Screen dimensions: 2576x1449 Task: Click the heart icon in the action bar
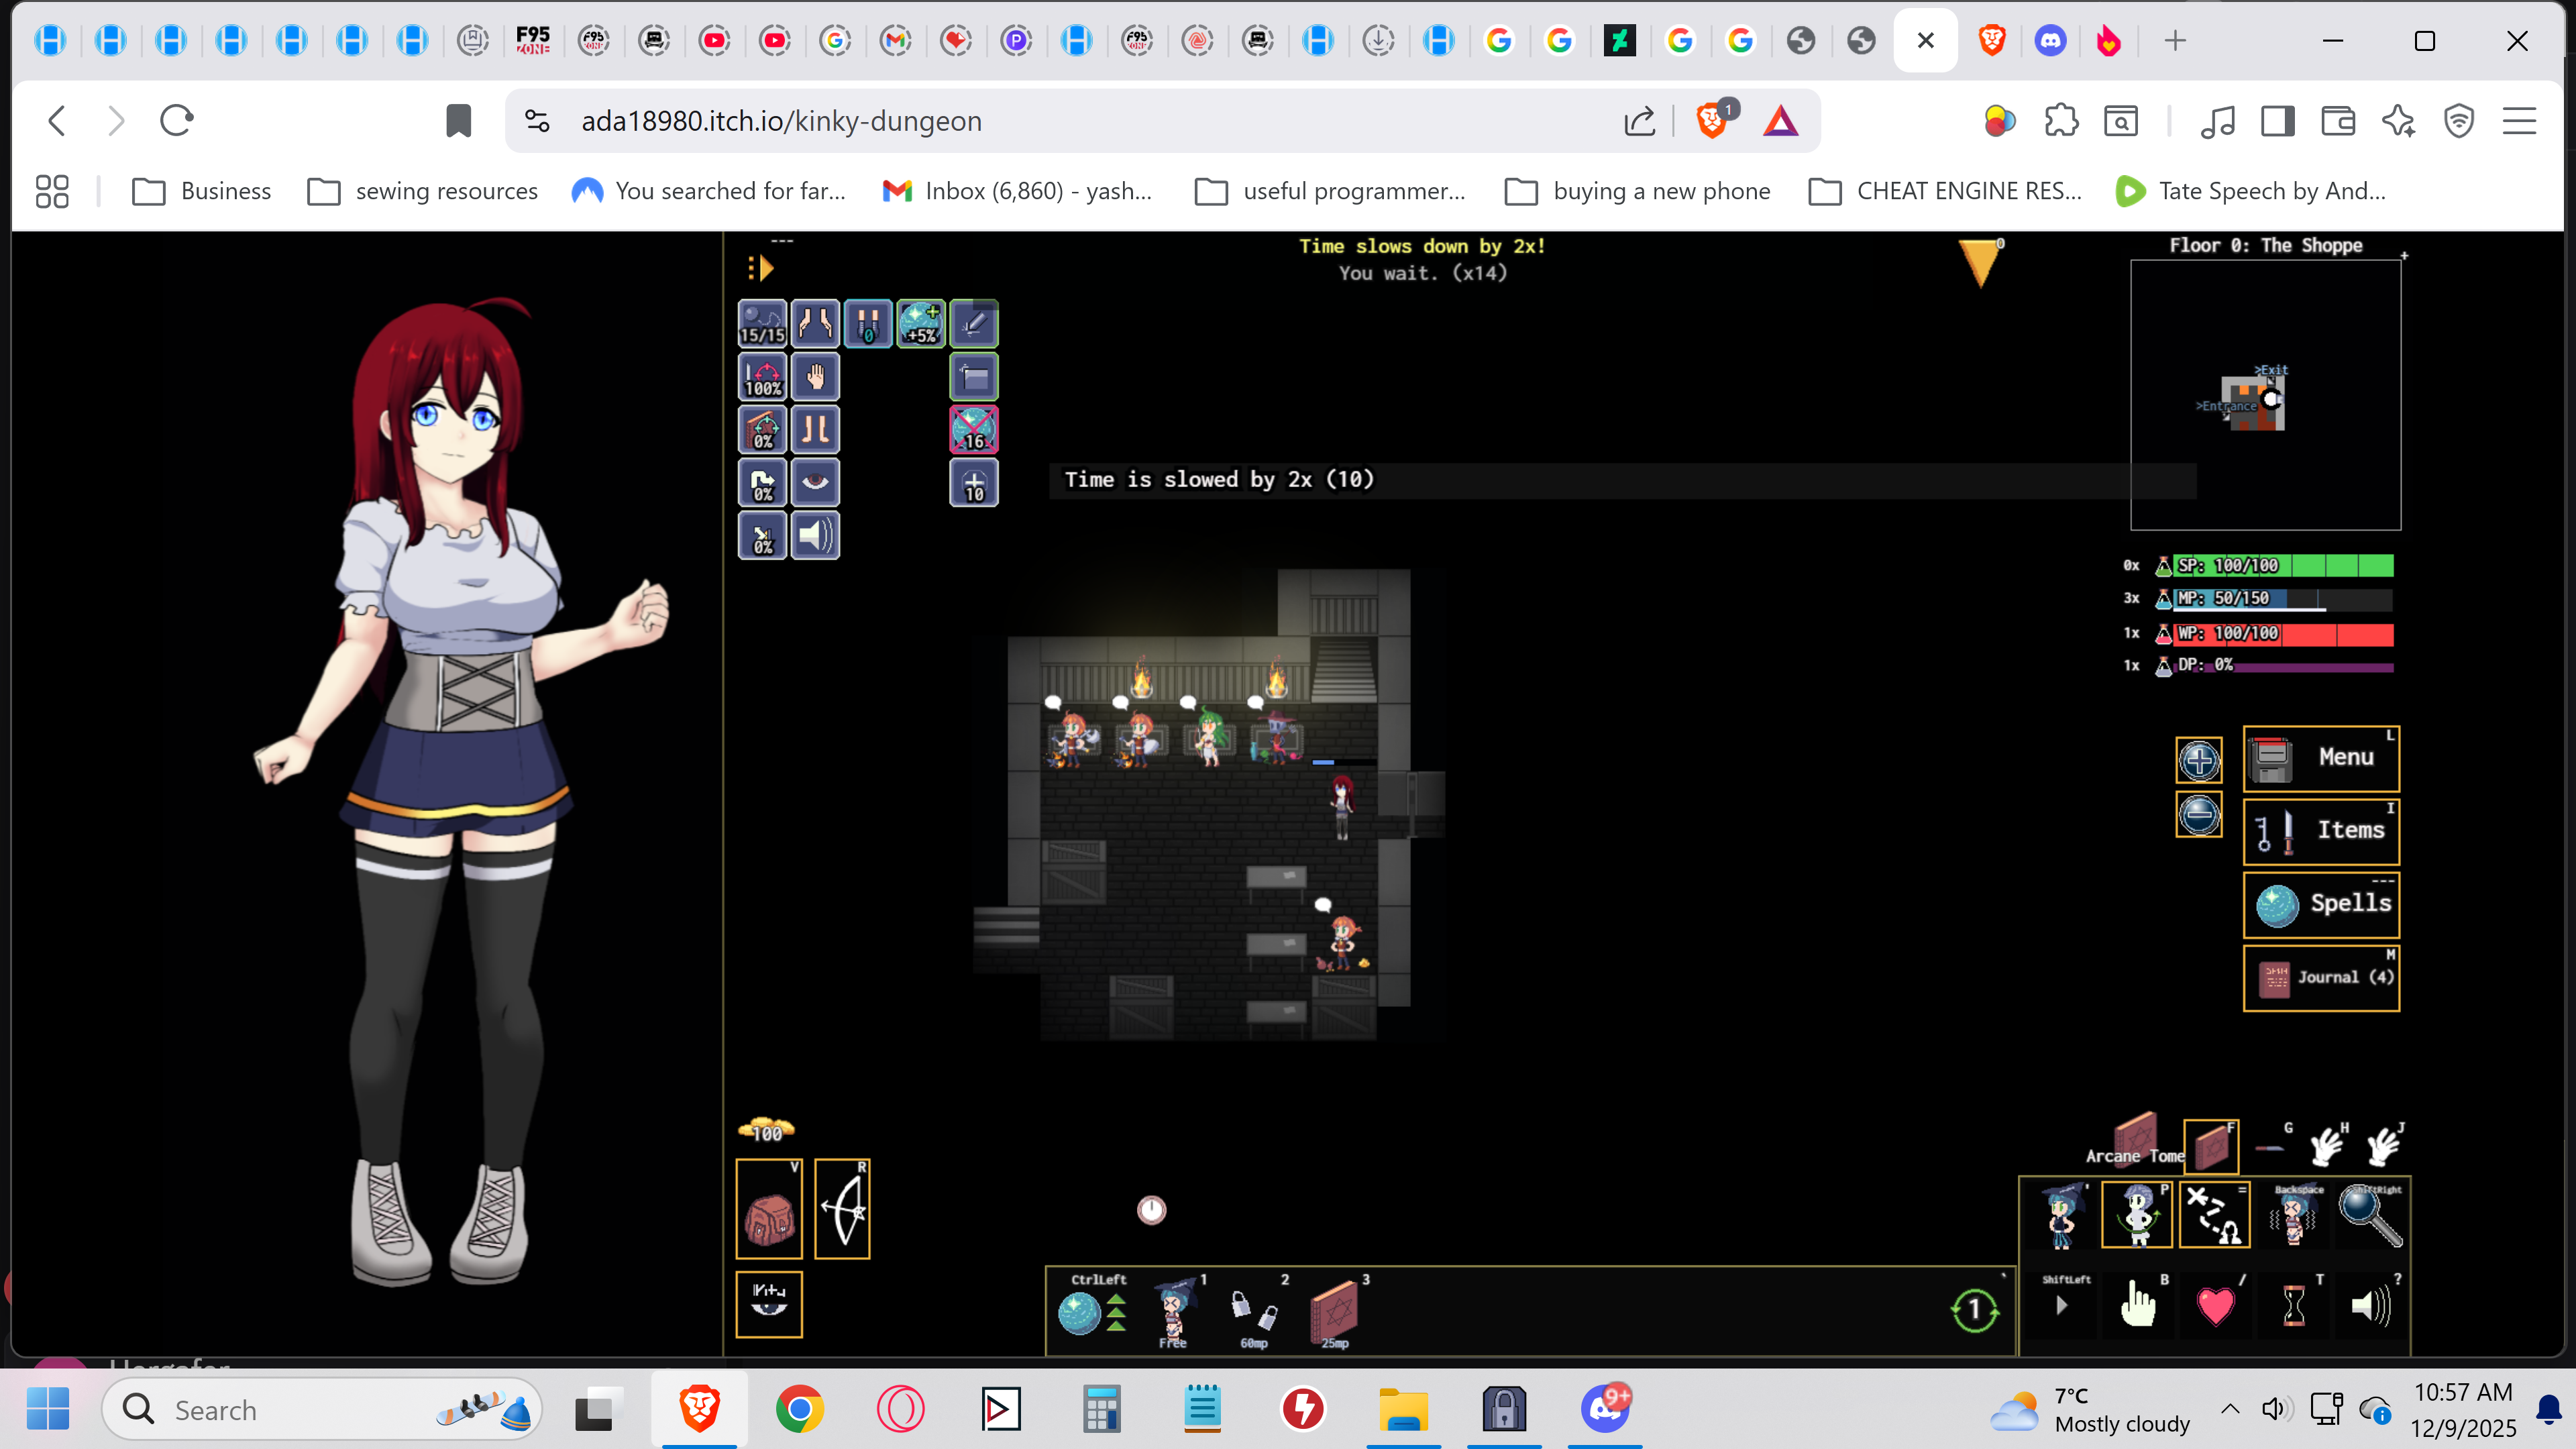coord(2215,1306)
